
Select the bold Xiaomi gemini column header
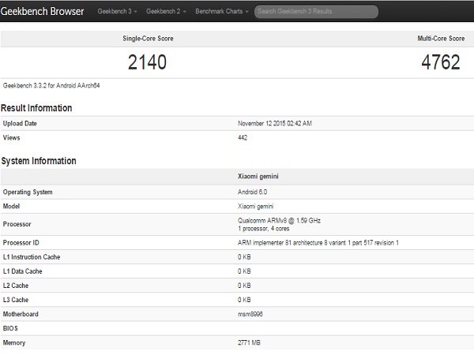[x=258, y=176]
